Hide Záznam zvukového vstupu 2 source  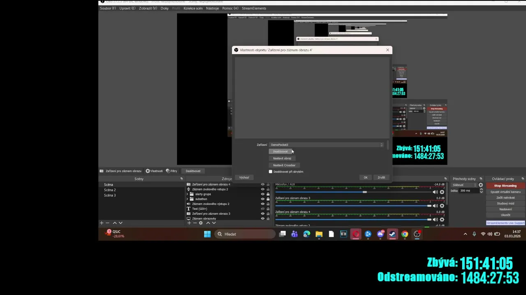coord(263,189)
